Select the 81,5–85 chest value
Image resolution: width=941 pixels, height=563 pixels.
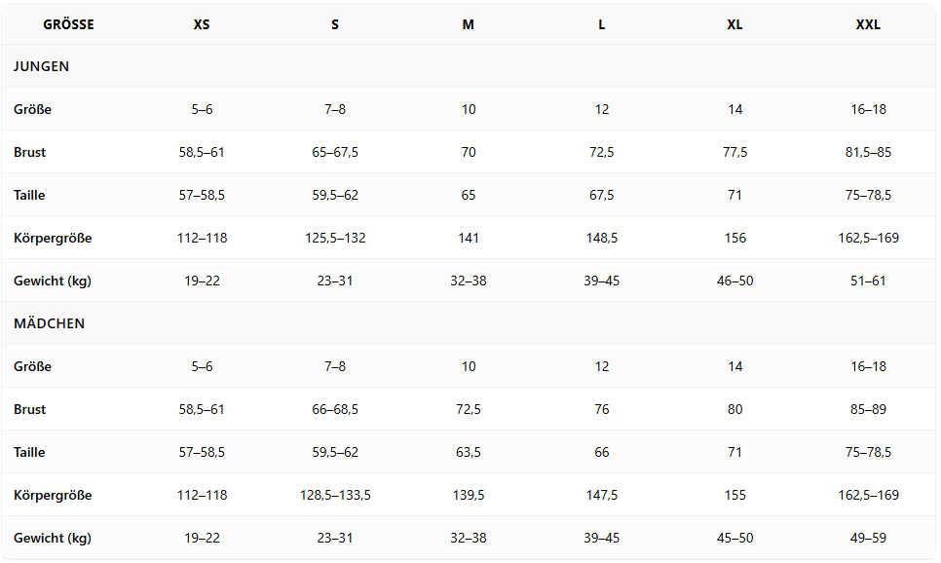pyautogui.click(x=868, y=152)
